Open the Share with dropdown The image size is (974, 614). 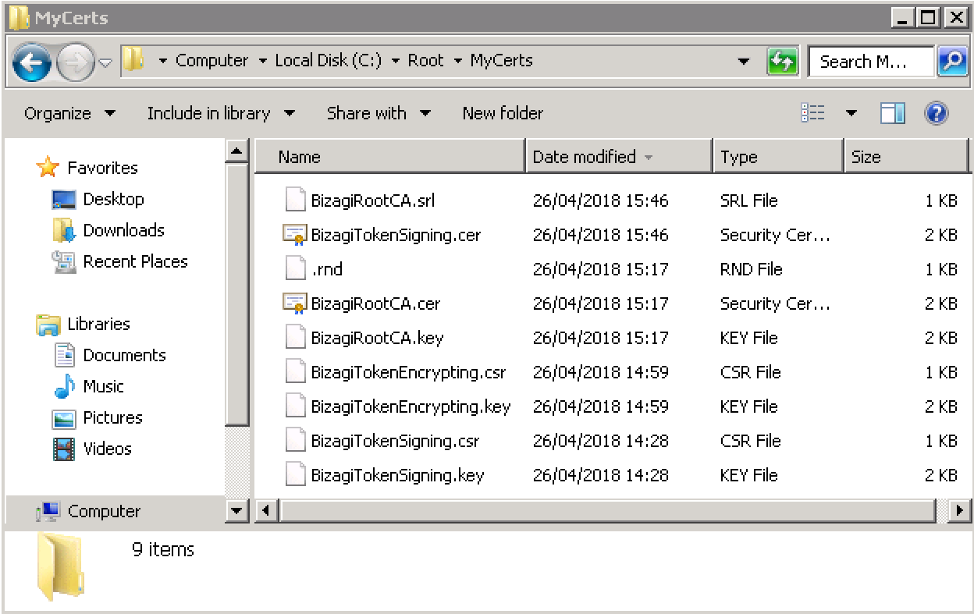pos(379,114)
